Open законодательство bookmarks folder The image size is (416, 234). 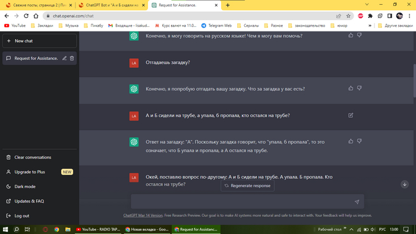click(307, 26)
